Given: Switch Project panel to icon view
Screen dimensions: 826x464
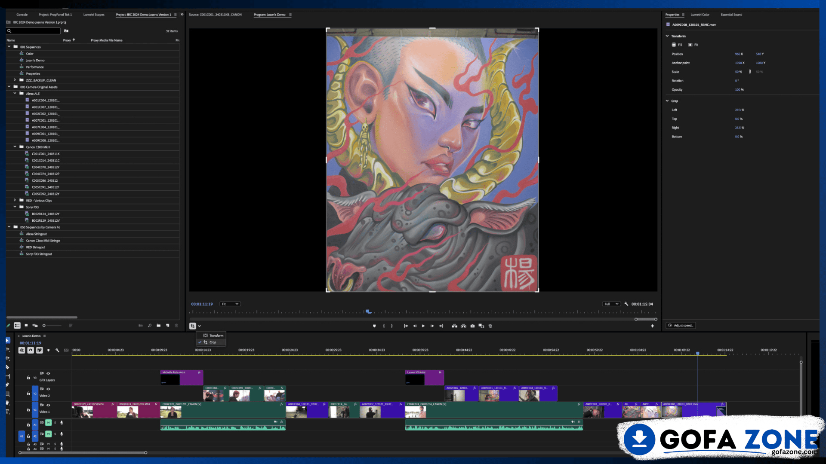Looking at the screenshot, I should click(26, 326).
